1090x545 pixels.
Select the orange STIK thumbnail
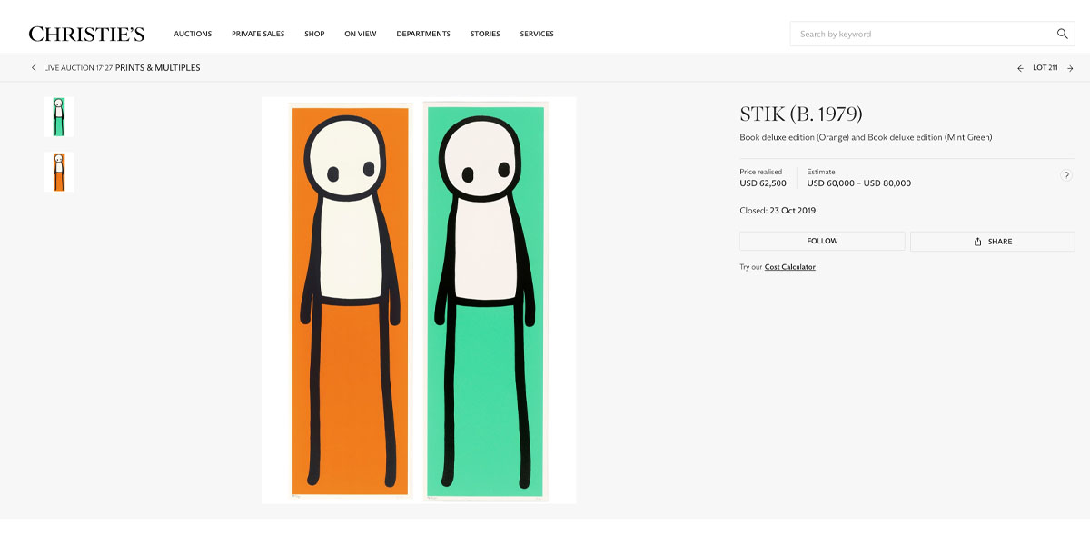click(x=57, y=172)
